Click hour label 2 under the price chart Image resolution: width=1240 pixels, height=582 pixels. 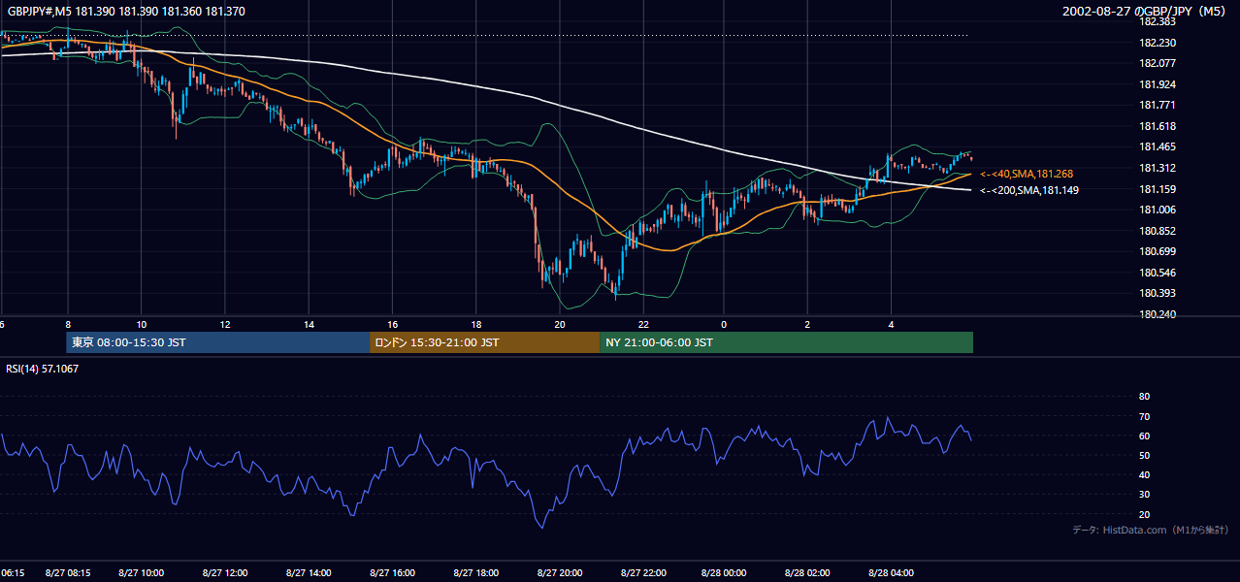807,324
